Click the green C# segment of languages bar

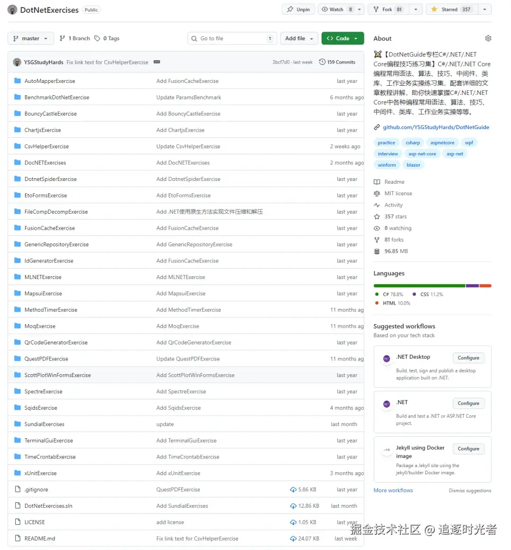click(x=419, y=286)
